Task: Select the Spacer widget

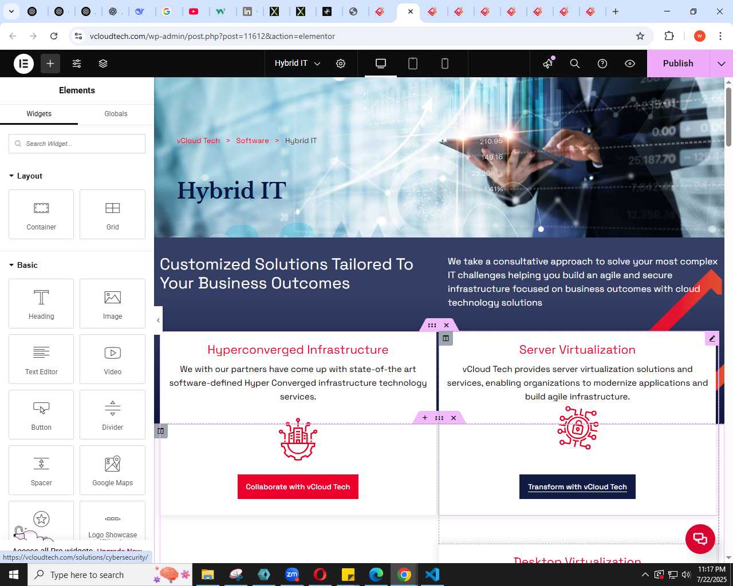Action: (x=41, y=470)
